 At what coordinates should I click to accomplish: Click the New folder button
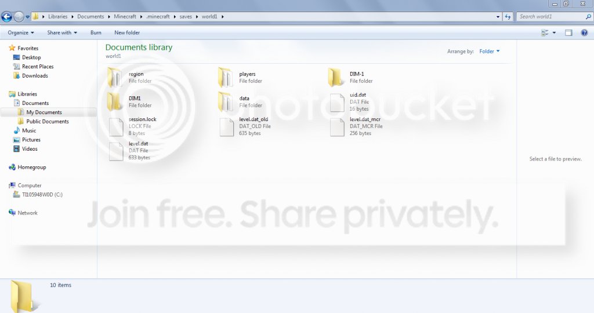point(127,33)
